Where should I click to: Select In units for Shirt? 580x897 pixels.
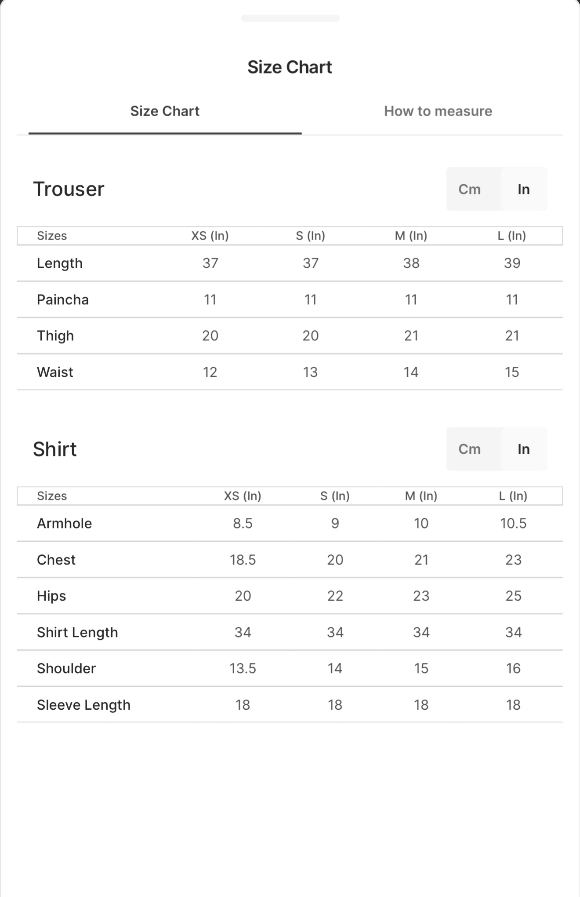click(523, 449)
